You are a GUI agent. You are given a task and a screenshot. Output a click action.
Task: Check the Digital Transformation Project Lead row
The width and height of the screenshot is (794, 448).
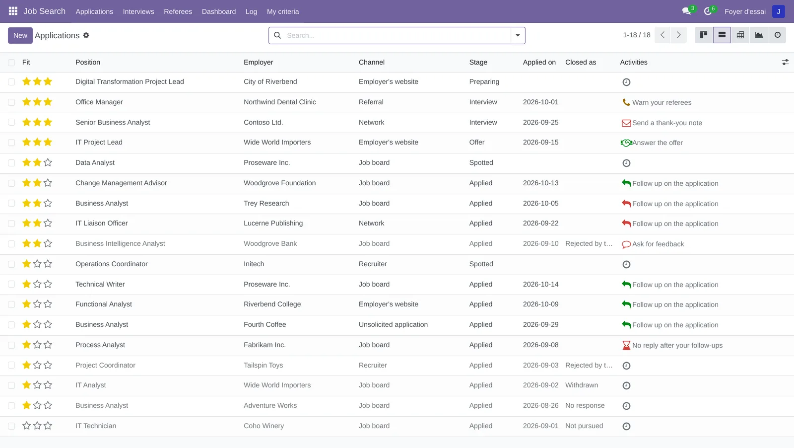11,82
